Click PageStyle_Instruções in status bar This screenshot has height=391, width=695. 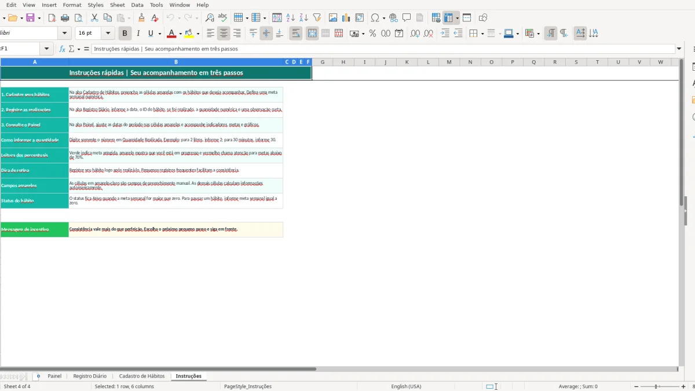[248, 386]
